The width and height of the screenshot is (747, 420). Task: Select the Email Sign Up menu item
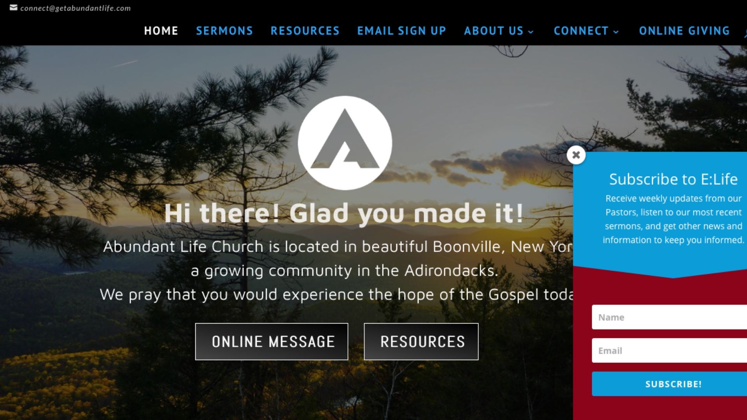pyautogui.click(x=402, y=31)
